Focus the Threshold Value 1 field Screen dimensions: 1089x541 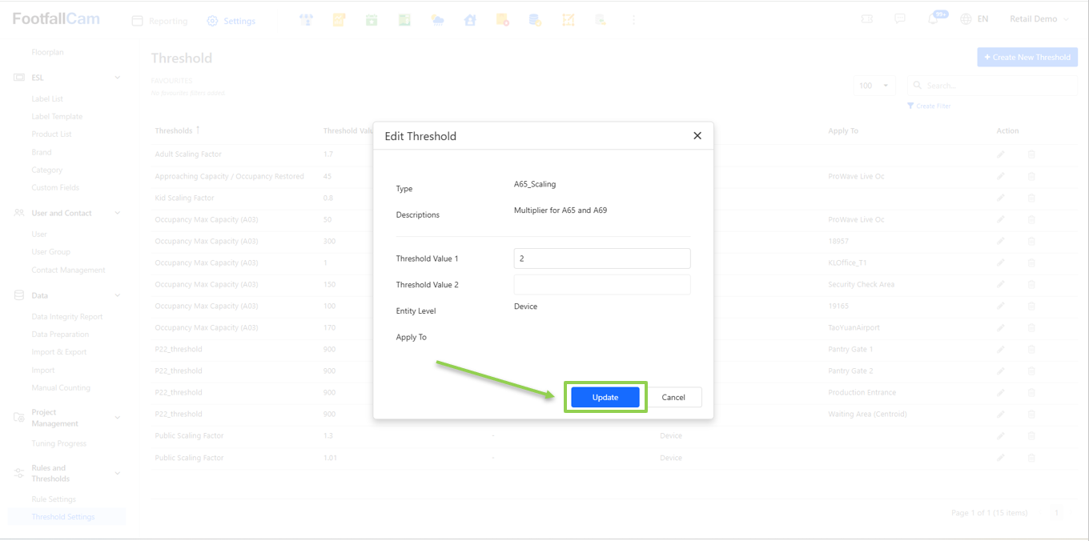click(602, 258)
